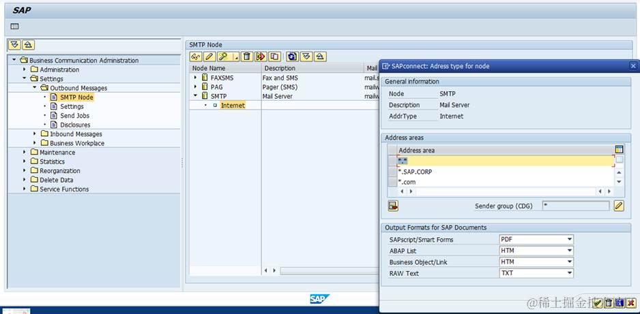Expand the Statistics folder
Screen dimensions: 640x314
click(25, 161)
